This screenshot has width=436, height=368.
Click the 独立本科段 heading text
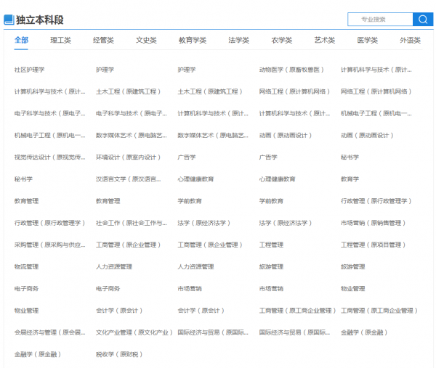(40, 20)
